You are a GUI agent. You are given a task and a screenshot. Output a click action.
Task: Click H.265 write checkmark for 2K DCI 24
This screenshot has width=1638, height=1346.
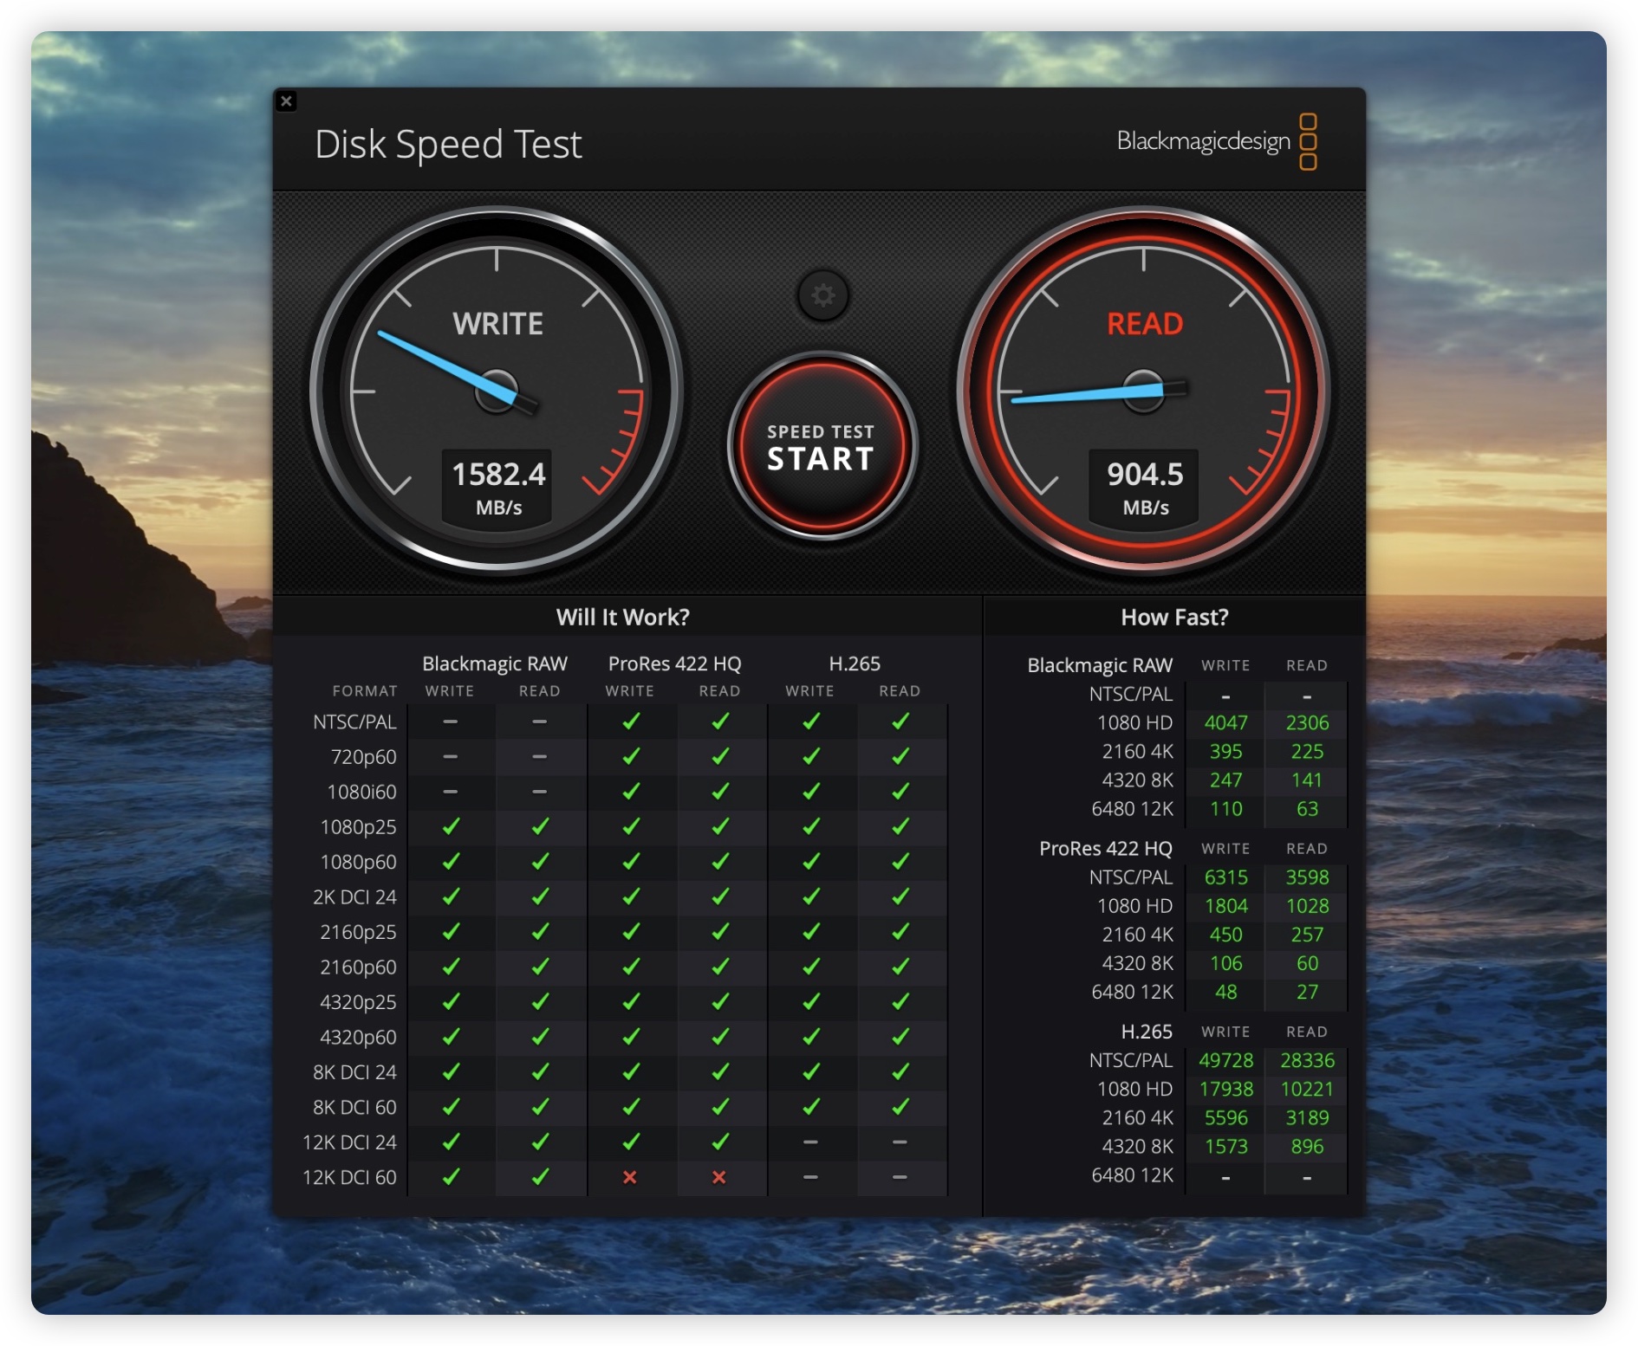(x=811, y=896)
